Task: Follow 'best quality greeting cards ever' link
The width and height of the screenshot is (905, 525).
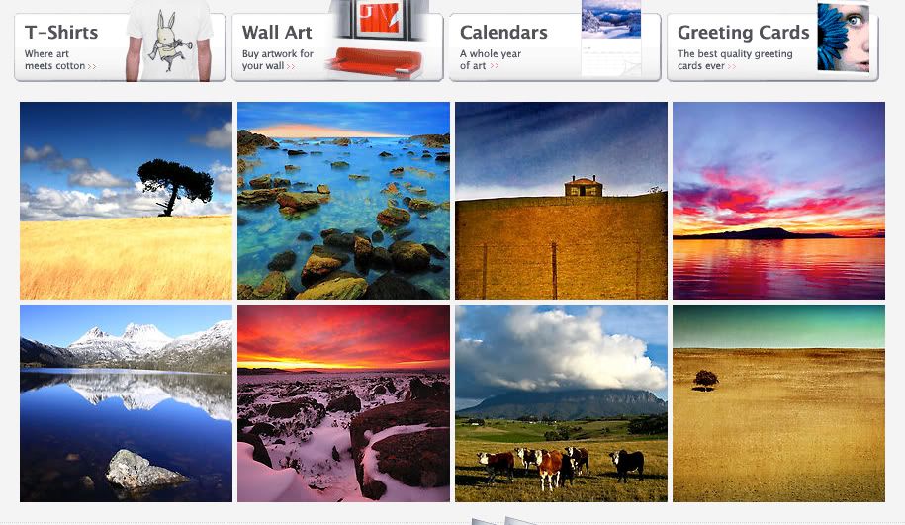Action: [735, 60]
